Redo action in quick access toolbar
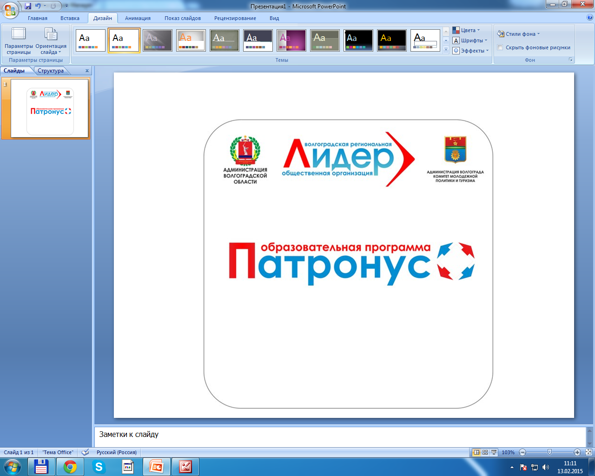595x476 pixels. [53, 6]
